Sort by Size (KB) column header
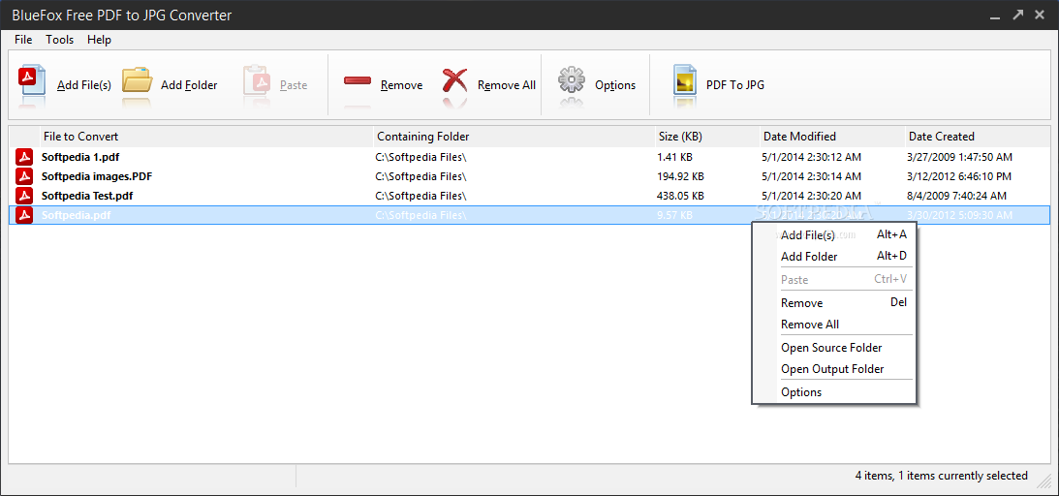 click(707, 137)
